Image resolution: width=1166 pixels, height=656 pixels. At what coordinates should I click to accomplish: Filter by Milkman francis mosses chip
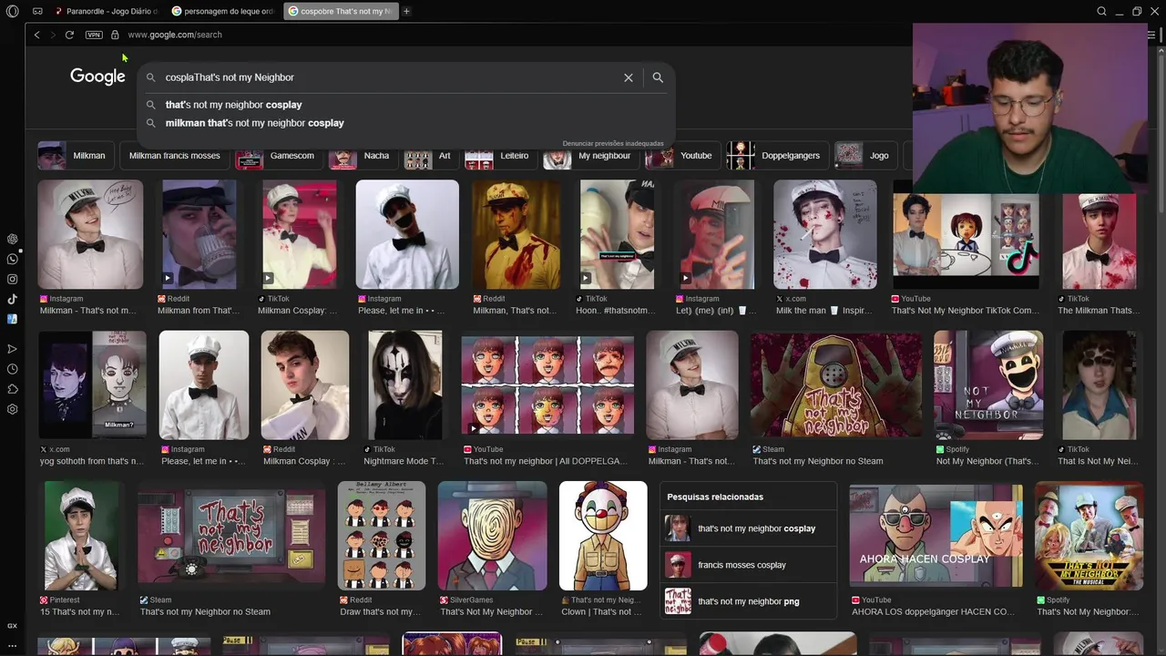click(x=174, y=156)
